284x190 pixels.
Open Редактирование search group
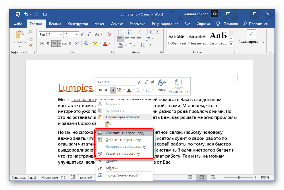(251, 38)
